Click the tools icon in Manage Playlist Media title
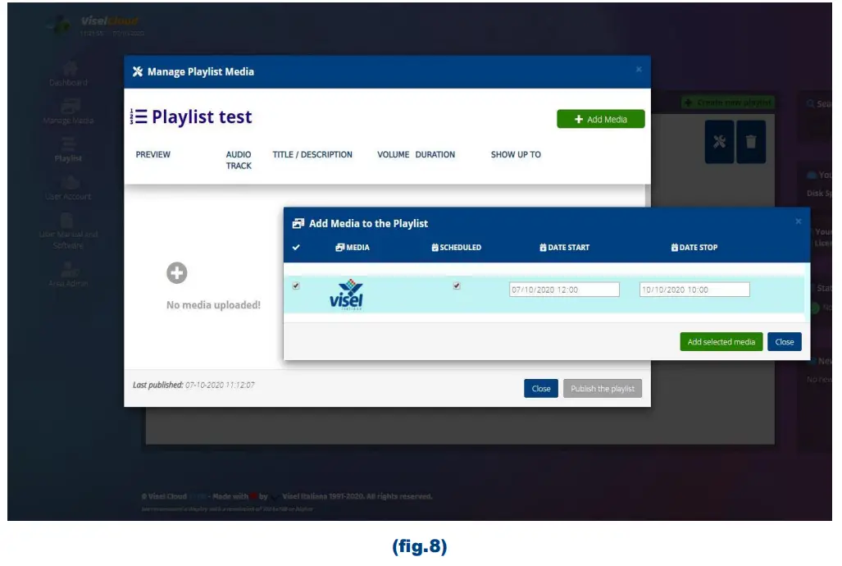The height and width of the screenshot is (566, 842). click(138, 71)
